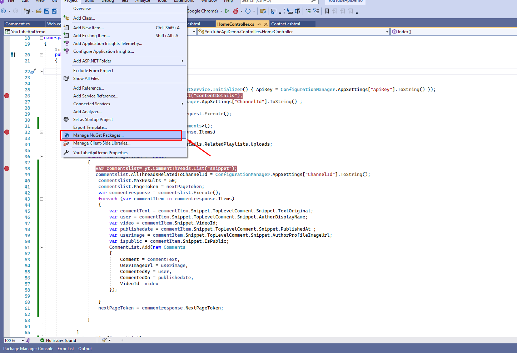Viewport: 517px width, 353px height.
Task: Open the 100 % zoom level dropdown
Action: point(23,341)
